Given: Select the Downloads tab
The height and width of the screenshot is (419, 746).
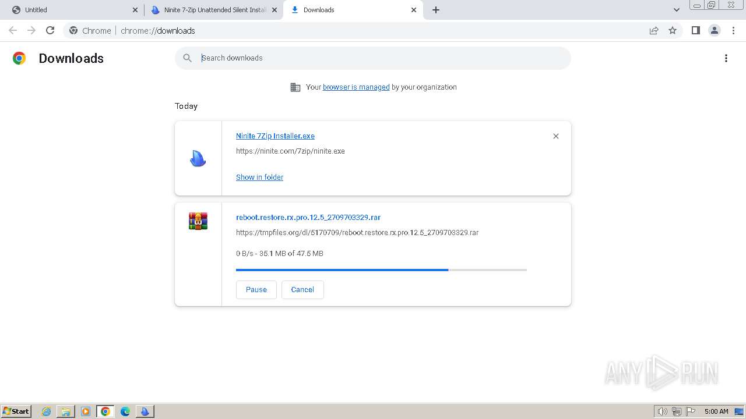Looking at the screenshot, I should pyautogui.click(x=353, y=10).
